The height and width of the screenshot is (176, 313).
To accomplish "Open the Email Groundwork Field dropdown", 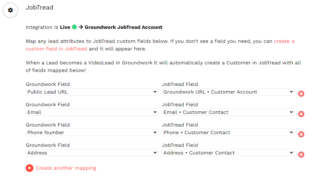I will pyautogui.click(x=92, y=112).
